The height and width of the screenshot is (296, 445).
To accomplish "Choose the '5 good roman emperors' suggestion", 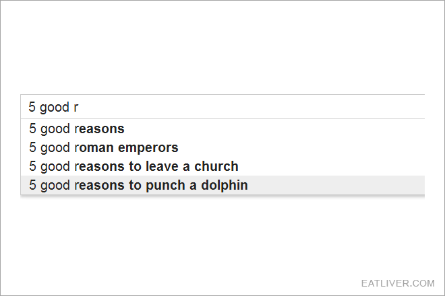I will click(x=222, y=147).
